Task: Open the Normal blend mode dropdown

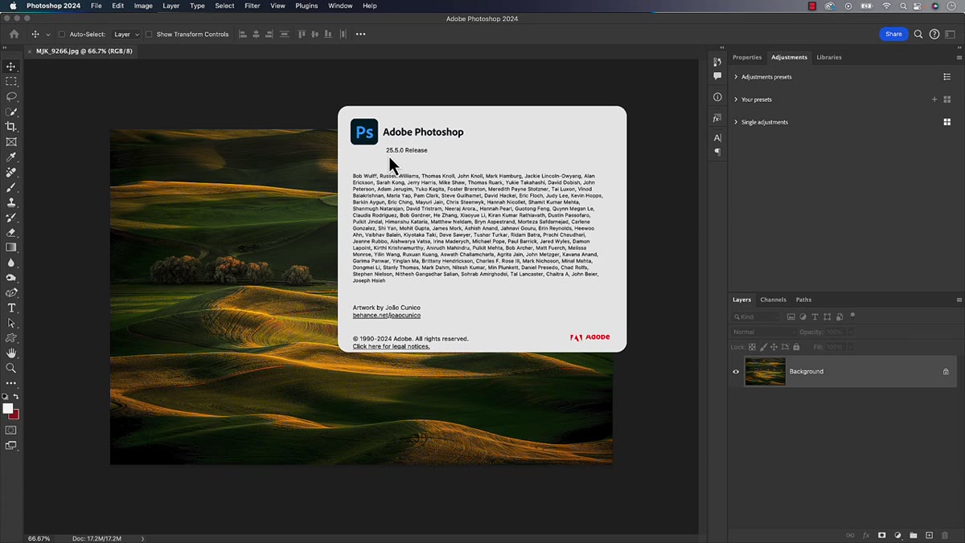Action: click(762, 332)
